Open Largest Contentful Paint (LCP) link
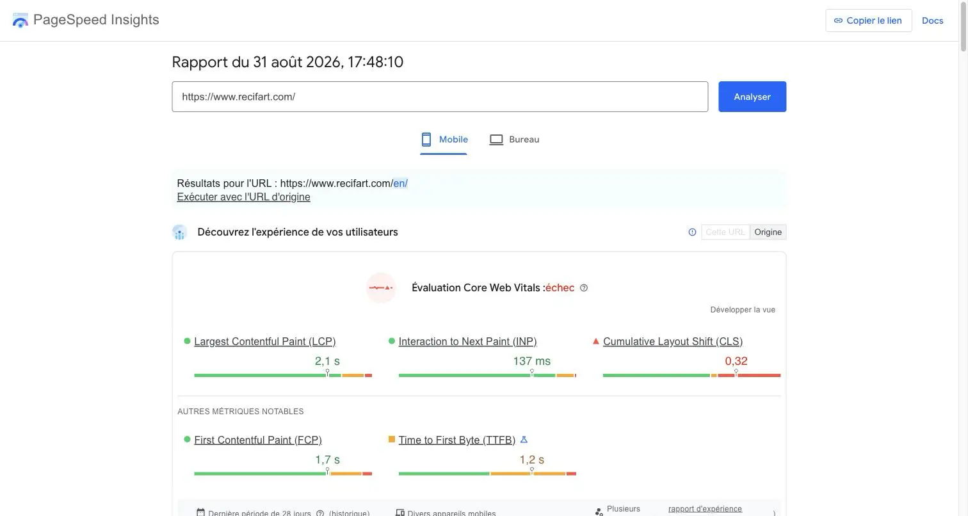 [265, 342]
